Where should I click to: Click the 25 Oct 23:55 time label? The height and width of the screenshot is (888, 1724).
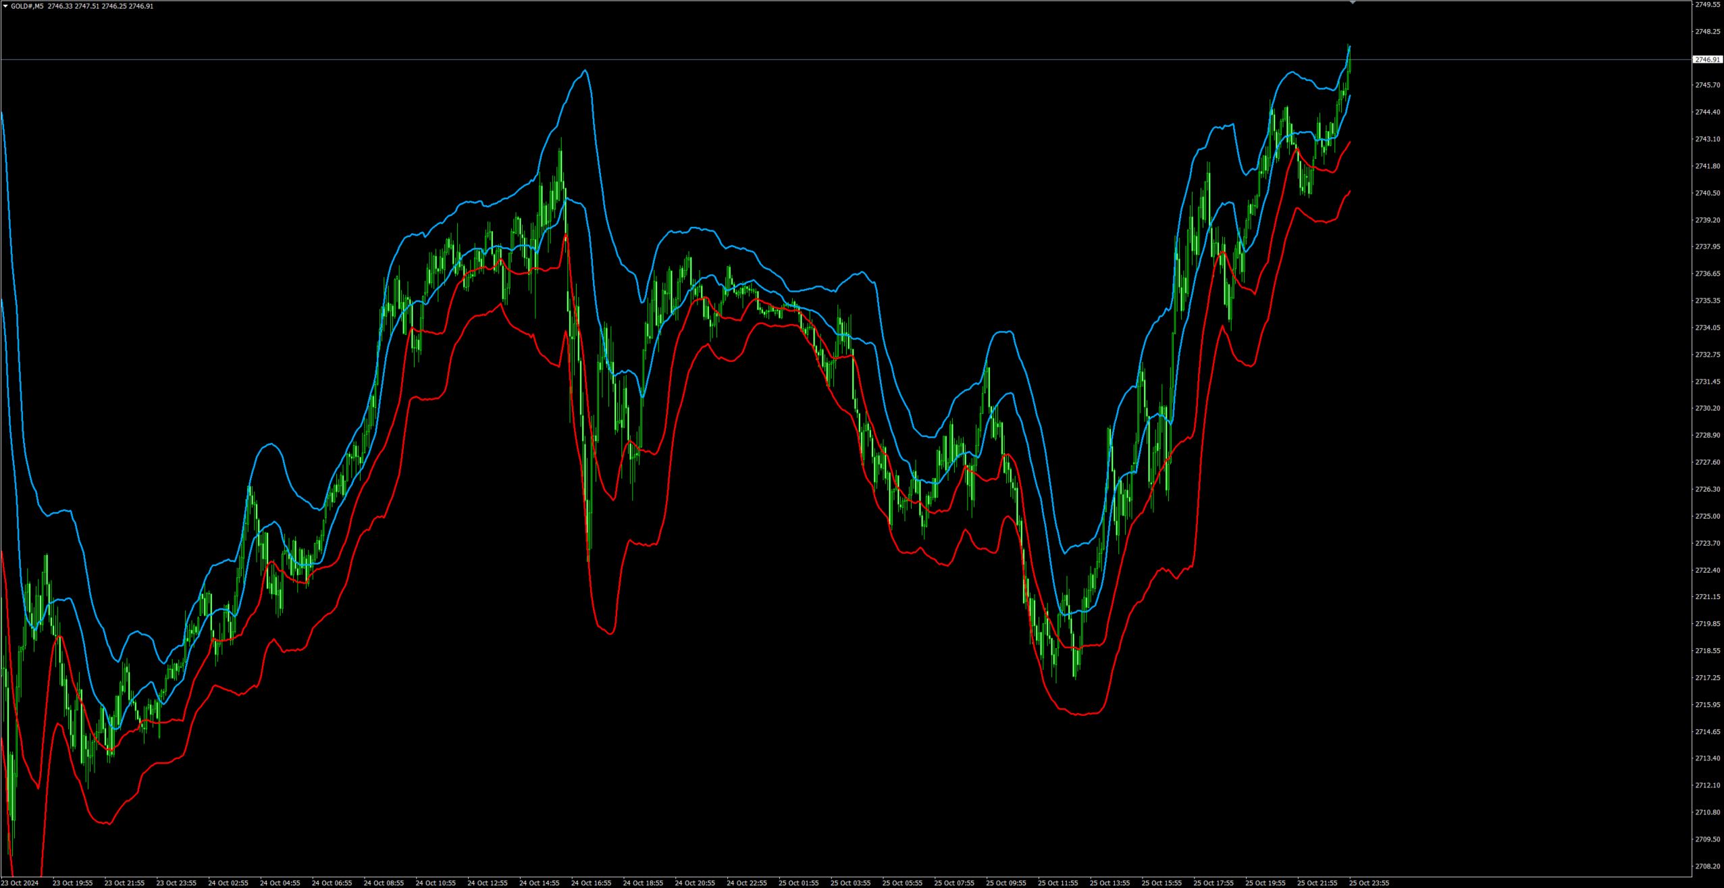coord(1369,883)
